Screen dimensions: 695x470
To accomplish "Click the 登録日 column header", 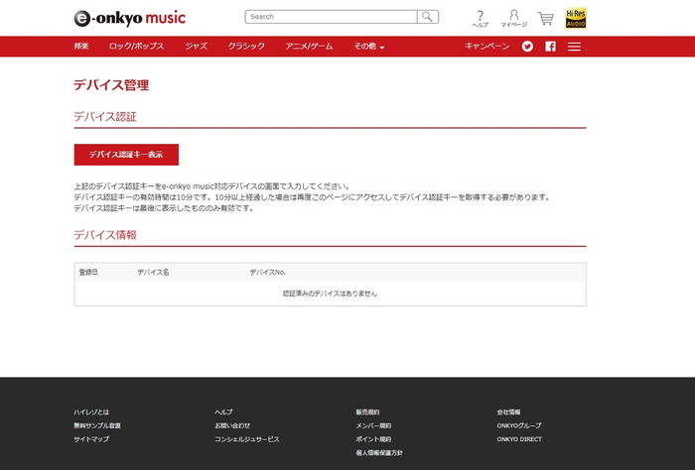I will coord(88,272).
